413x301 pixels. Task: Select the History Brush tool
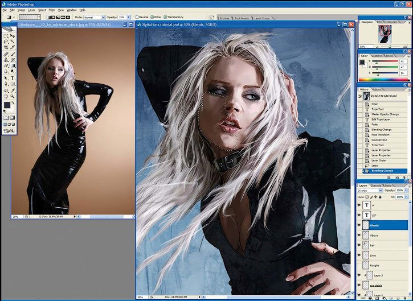13,60
